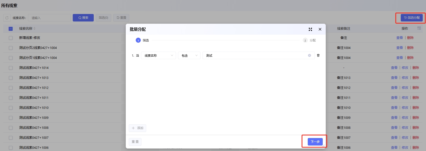The image size is (426, 151).
Task: Clear the 测试 filter value
Action: 309,55
